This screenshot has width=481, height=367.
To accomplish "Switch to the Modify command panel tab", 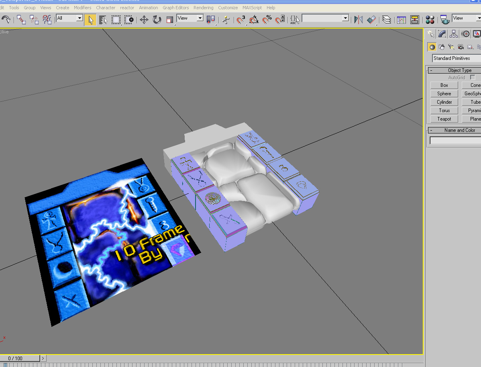I will (442, 34).
